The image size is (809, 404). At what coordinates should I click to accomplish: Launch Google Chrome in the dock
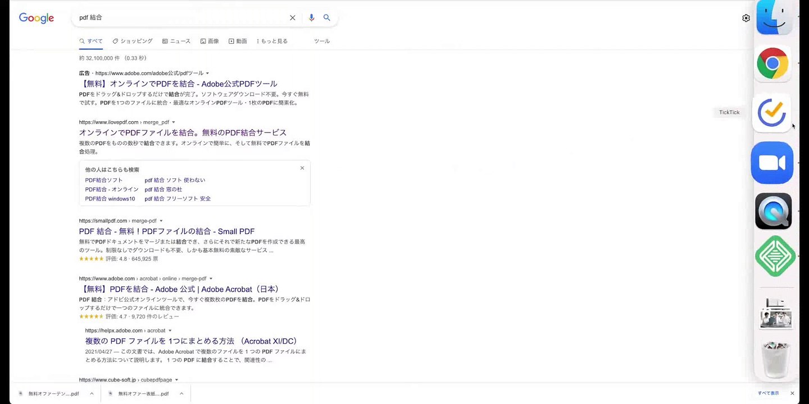772,63
